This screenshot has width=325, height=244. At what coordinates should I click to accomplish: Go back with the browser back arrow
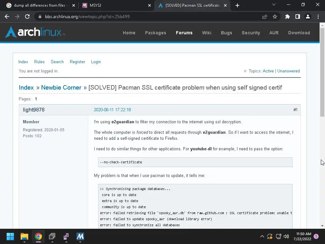pyautogui.click(x=7, y=17)
